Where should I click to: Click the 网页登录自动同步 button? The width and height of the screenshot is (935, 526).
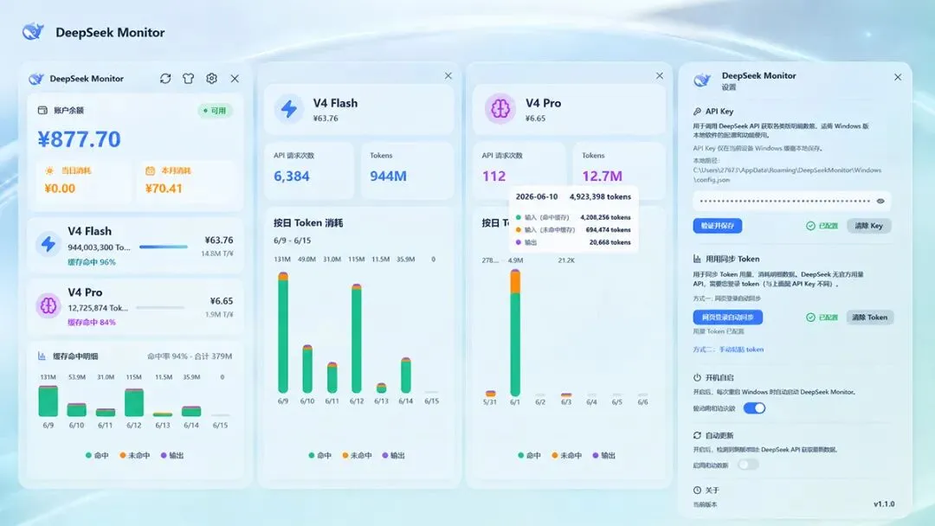[727, 318]
